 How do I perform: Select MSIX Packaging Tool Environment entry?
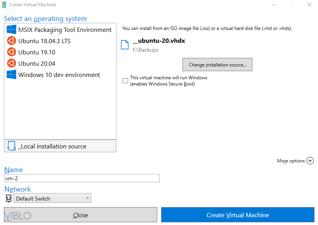coord(65,30)
